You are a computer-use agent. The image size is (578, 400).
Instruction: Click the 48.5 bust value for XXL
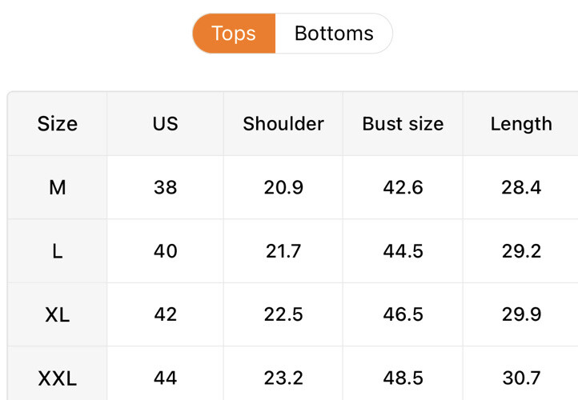403,378
